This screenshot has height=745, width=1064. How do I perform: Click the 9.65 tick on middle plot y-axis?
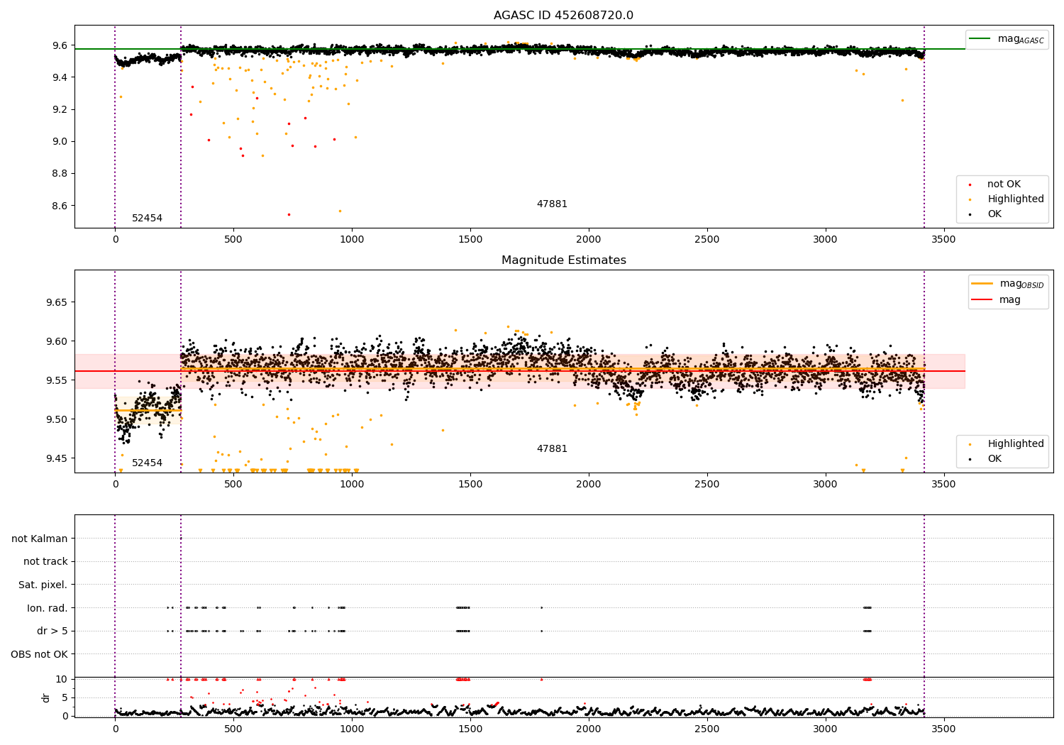[x=57, y=302]
